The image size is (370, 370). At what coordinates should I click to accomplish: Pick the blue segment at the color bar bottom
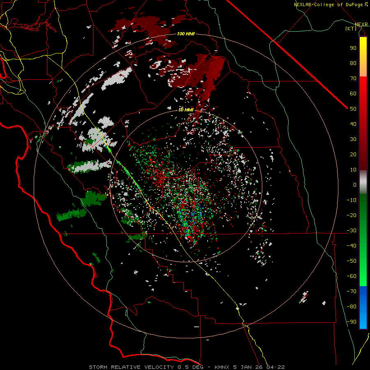click(x=363, y=307)
